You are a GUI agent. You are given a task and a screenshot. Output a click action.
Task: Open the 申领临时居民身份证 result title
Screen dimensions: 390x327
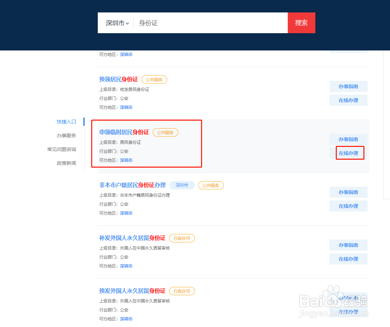(x=124, y=132)
